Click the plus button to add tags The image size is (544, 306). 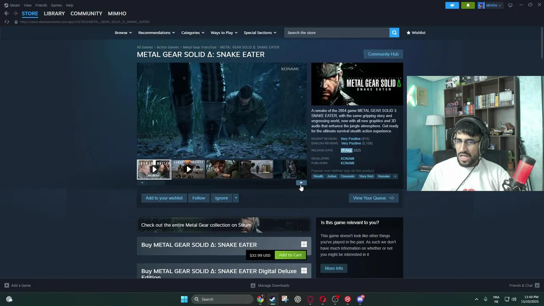coord(395,176)
